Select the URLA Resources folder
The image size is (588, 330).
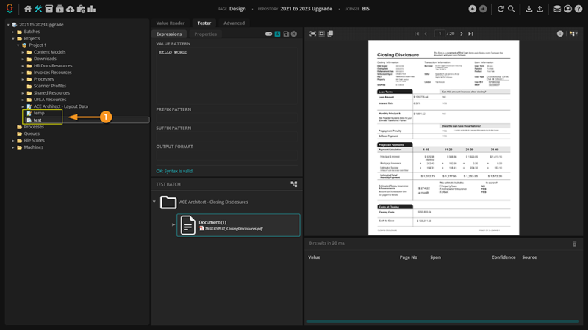50,100
